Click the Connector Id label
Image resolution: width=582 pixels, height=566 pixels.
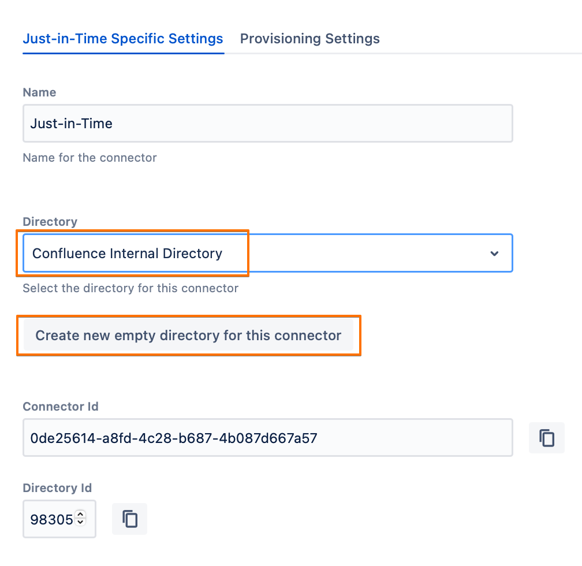click(60, 407)
